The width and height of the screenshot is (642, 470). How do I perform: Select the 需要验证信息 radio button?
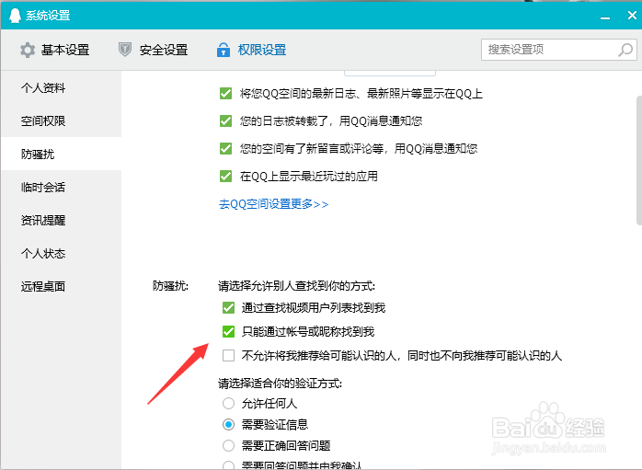point(228,424)
